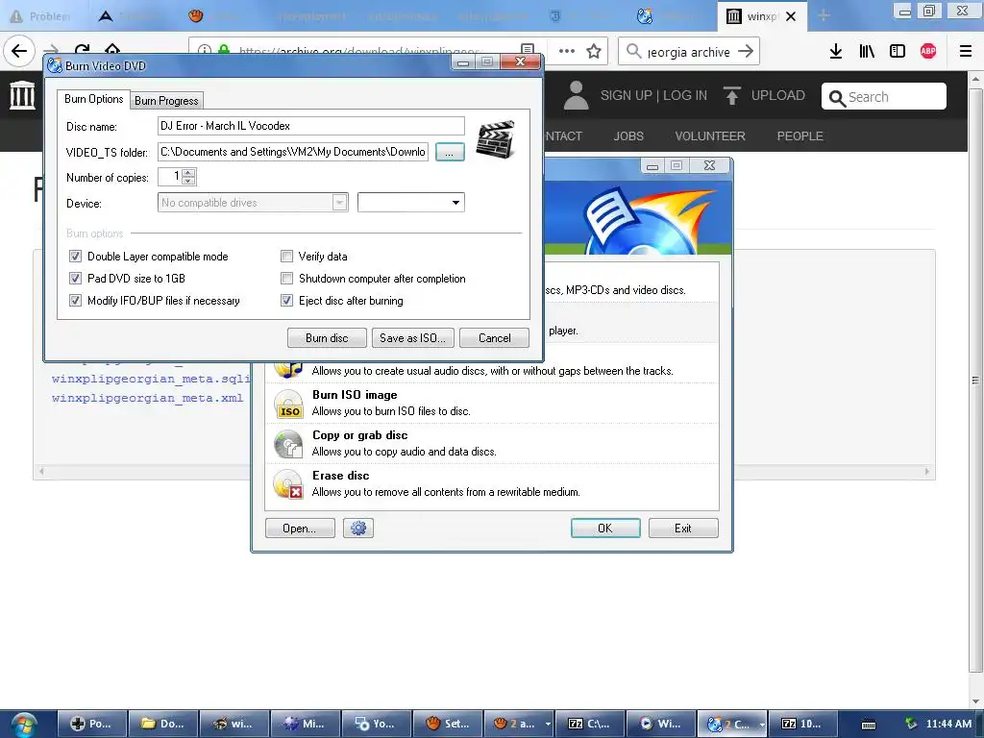Open Firefox downloads arrow icon
Image resolution: width=984 pixels, height=738 pixels.
[835, 52]
